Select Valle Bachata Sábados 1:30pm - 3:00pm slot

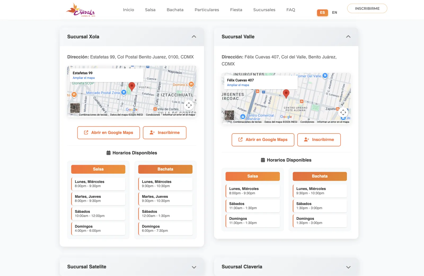320,206
